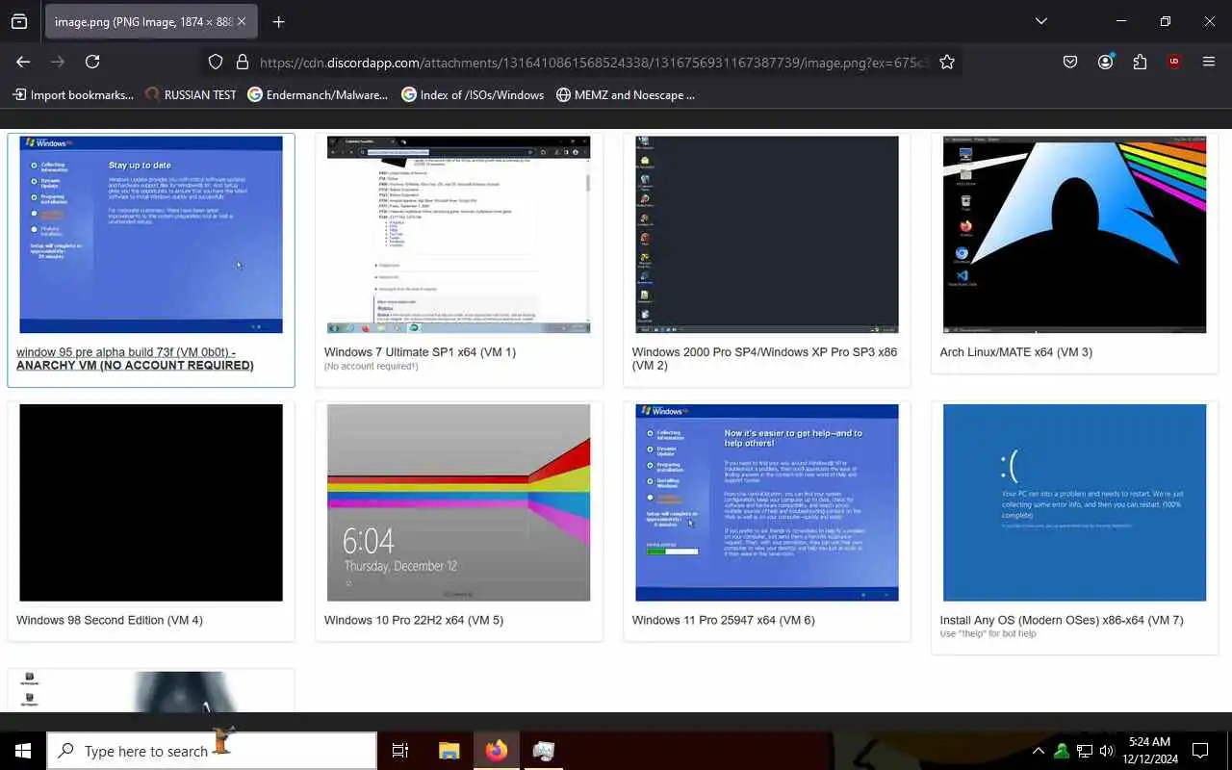Click the taskbar search box
Image resolution: width=1232 pixels, height=770 pixels.
[x=212, y=751]
